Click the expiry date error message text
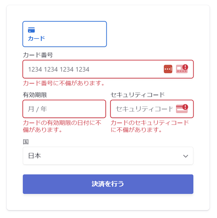The width and height of the screenshot is (217, 218). pyautogui.click(x=62, y=126)
